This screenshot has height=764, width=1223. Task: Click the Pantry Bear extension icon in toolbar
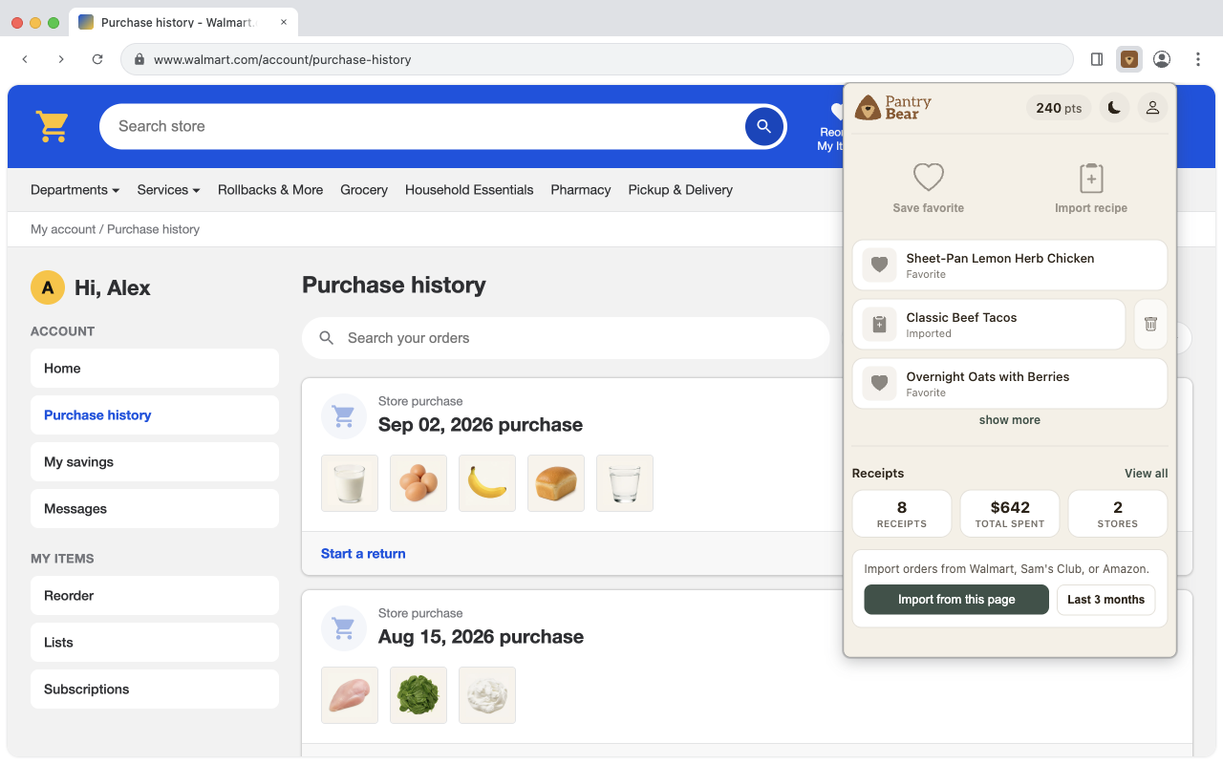point(1129,59)
